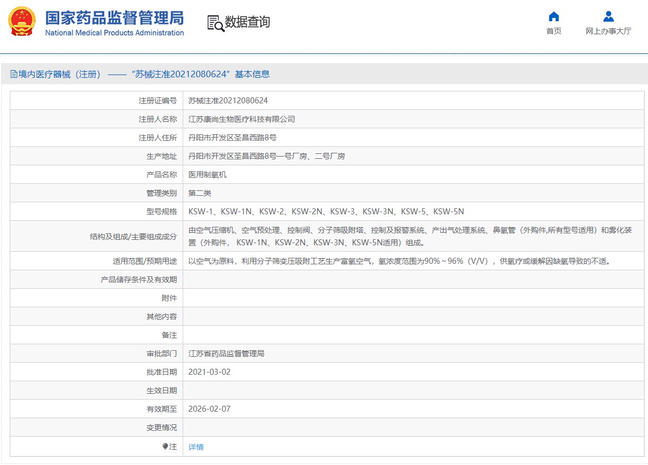Click 数据查询 heading text

tap(247, 22)
